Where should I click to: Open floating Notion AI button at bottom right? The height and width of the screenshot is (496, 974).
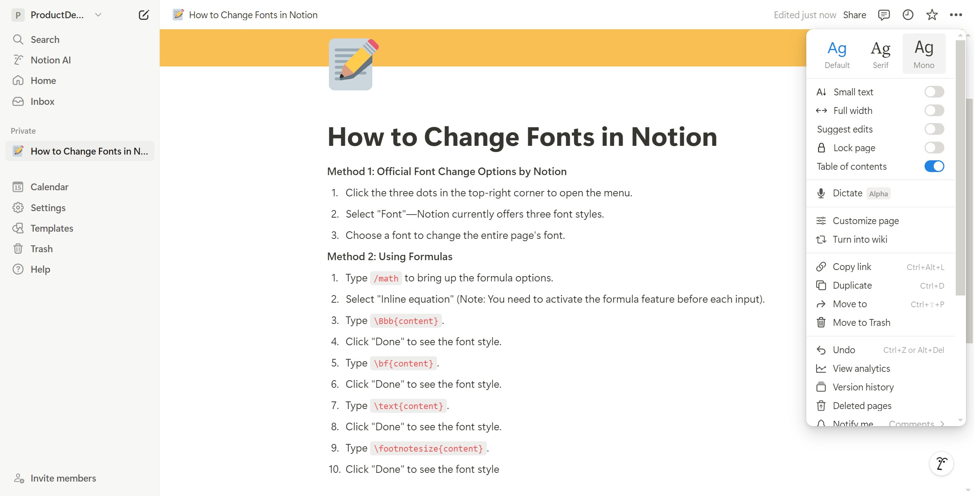click(x=941, y=464)
